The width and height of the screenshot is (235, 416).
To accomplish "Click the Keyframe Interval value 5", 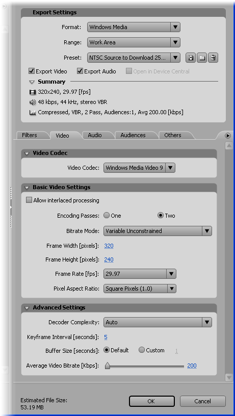I will tap(106, 337).
